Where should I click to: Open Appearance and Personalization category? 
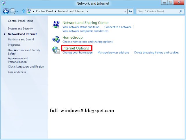(x=18, y=60)
